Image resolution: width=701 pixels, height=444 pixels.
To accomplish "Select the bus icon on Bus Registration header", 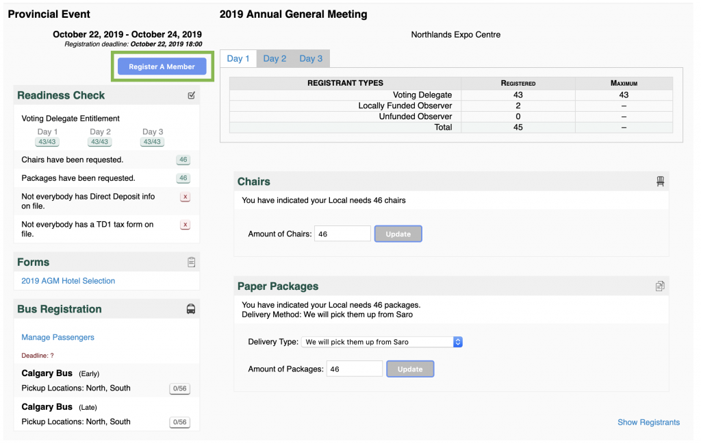I will [191, 308].
